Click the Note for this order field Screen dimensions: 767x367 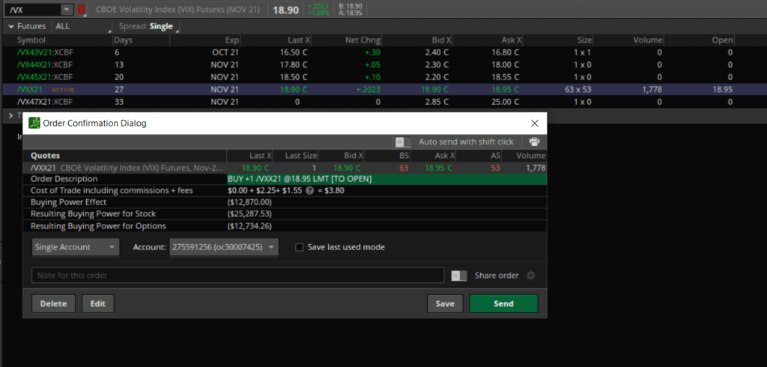(x=237, y=276)
